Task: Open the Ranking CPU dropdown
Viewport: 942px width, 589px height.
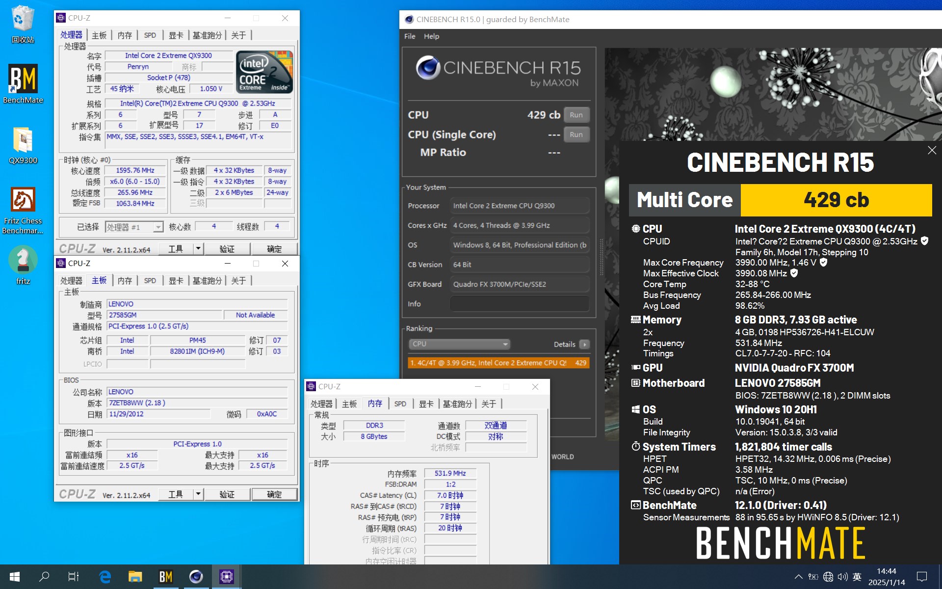Action: [459, 344]
